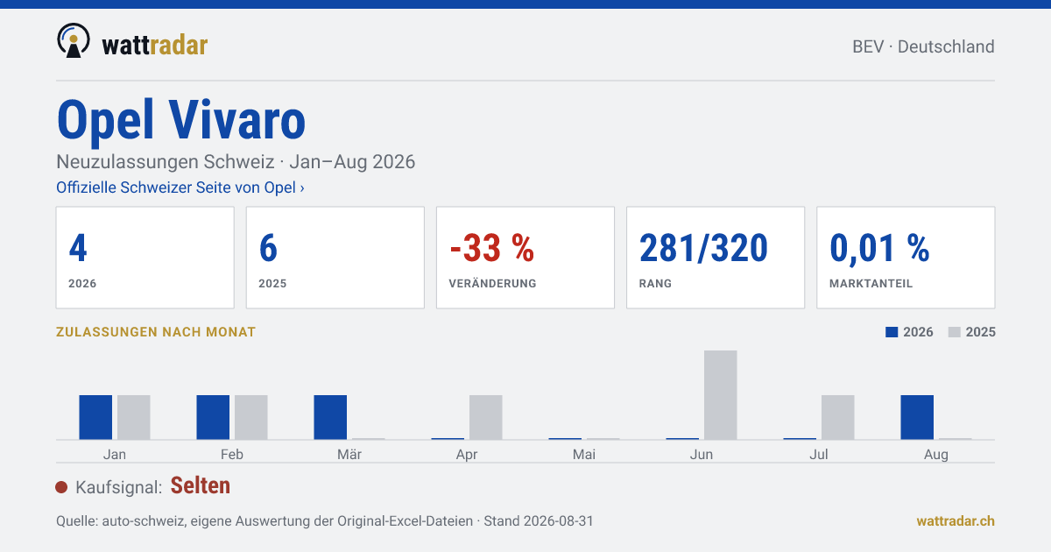Open the Offizielle Schweizer Seite von Opel link
This screenshot has height=552, width=1051.
(180, 188)
